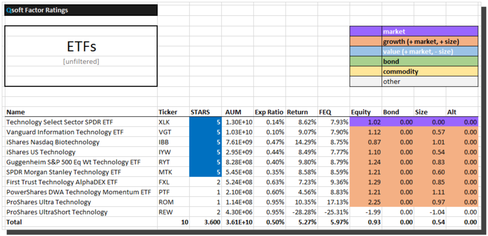Viewport: 488px width, 236px height.
Task: Click AUM value 1.30E+10
Action: [237, 122]
